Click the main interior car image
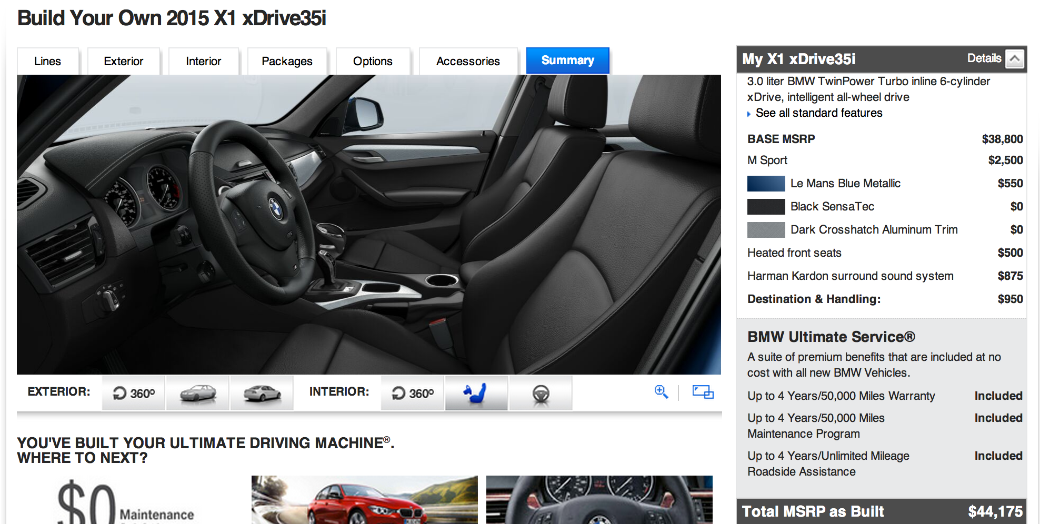The image size is (1040, 524). [369, 225]
